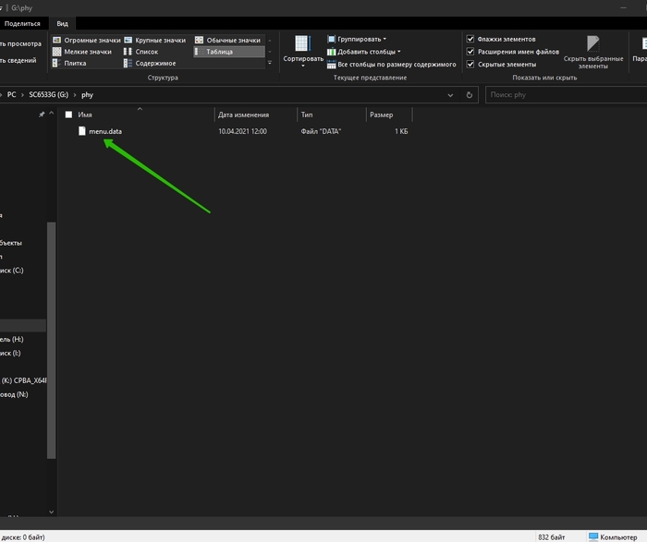
Task: Select the menu.data file
Action: coord(105,131)
